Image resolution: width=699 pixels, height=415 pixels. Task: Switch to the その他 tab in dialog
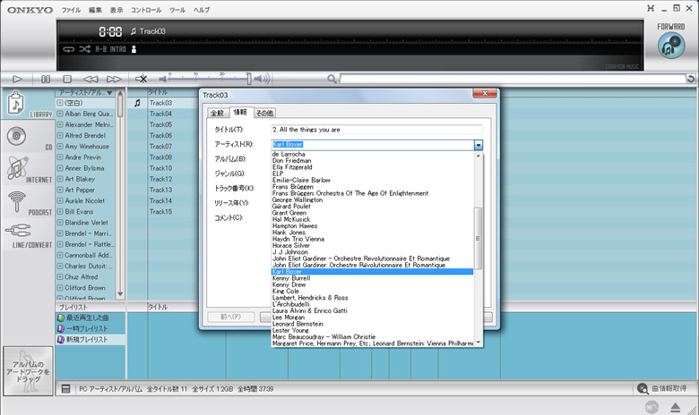tap(264, 113)
